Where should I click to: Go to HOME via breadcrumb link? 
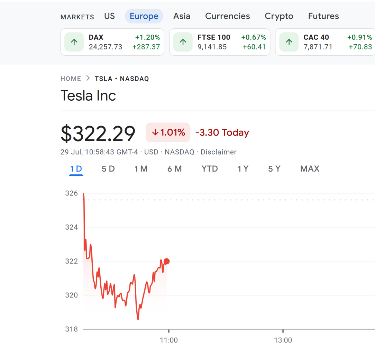click(71, 79)
